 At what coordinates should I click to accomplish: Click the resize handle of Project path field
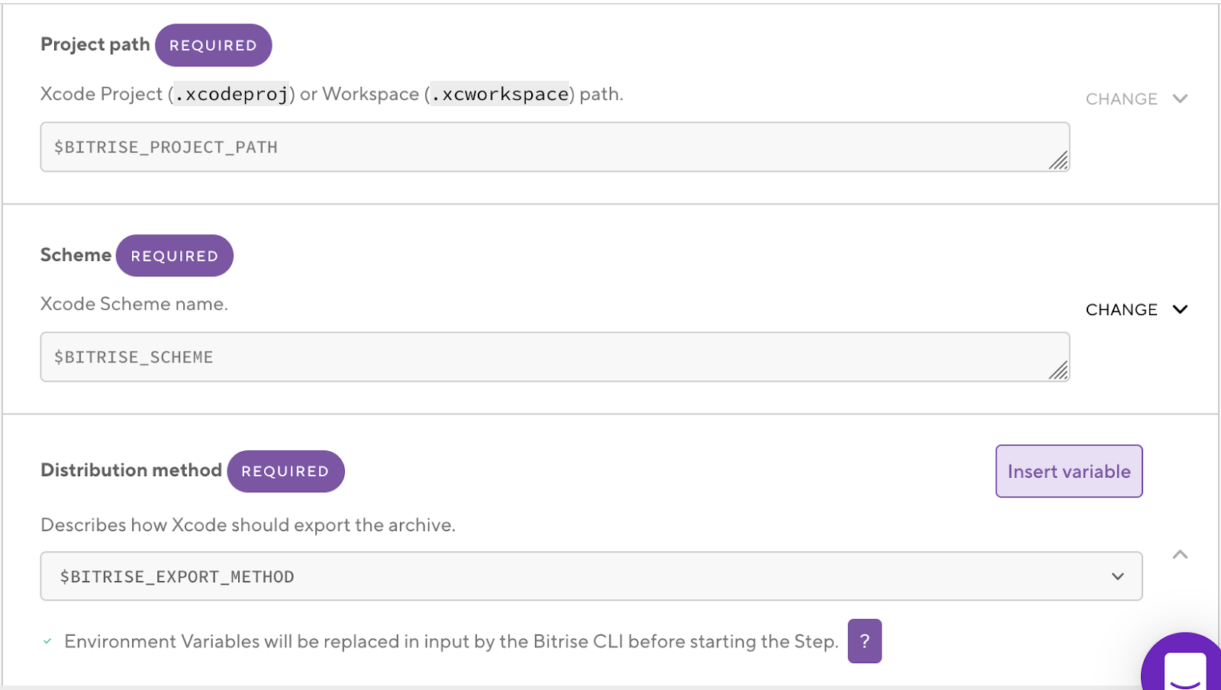point(1058,160)
